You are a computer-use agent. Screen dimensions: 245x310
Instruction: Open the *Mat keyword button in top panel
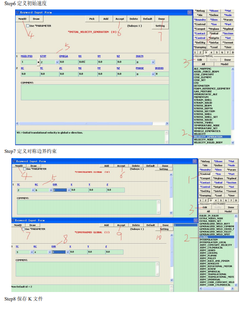tap(228, 11)
